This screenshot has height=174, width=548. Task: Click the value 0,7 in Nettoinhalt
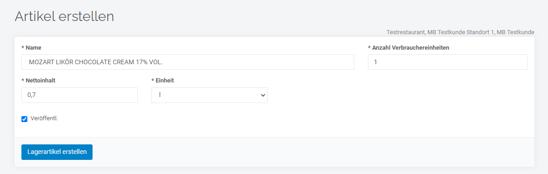[31, 95]
